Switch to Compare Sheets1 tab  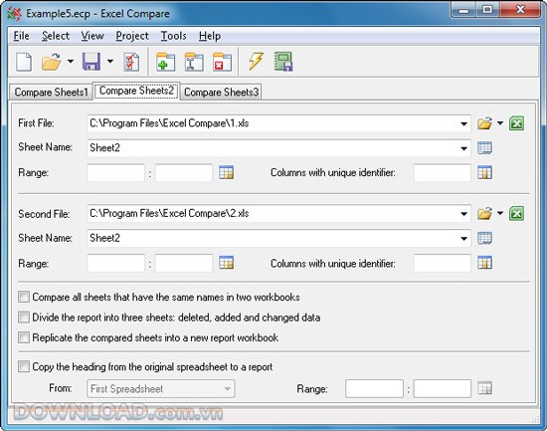click(51, 93)
